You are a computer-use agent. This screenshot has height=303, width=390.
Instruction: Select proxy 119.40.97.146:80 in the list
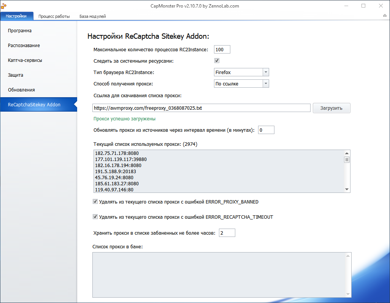pos(114,190)
